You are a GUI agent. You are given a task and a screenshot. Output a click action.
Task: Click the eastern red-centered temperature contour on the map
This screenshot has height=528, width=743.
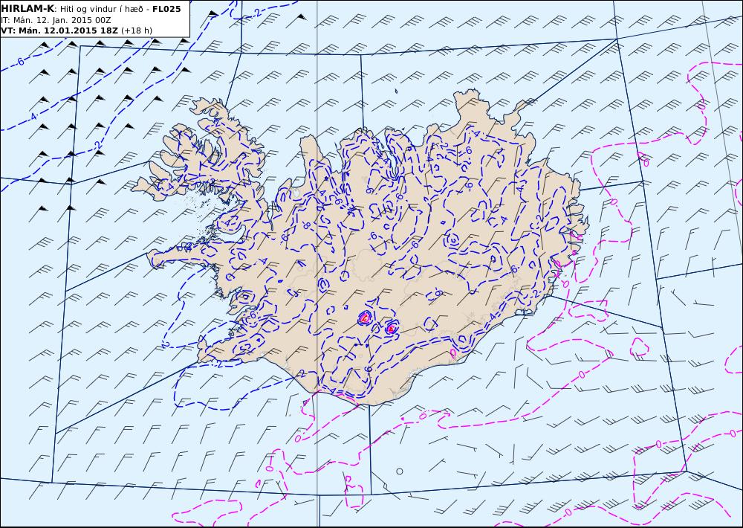tap(391, 327)
